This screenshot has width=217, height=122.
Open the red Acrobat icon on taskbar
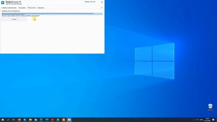(x=53, y=120)
